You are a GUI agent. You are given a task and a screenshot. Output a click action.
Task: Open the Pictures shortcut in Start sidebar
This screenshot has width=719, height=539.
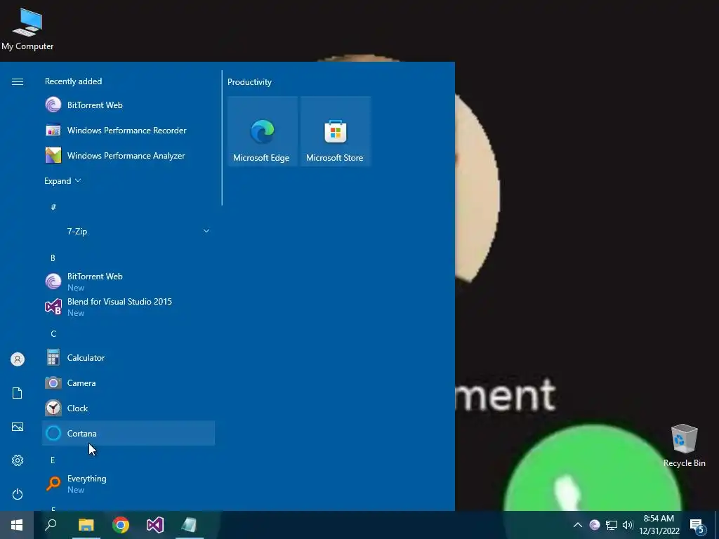(18, 427)
